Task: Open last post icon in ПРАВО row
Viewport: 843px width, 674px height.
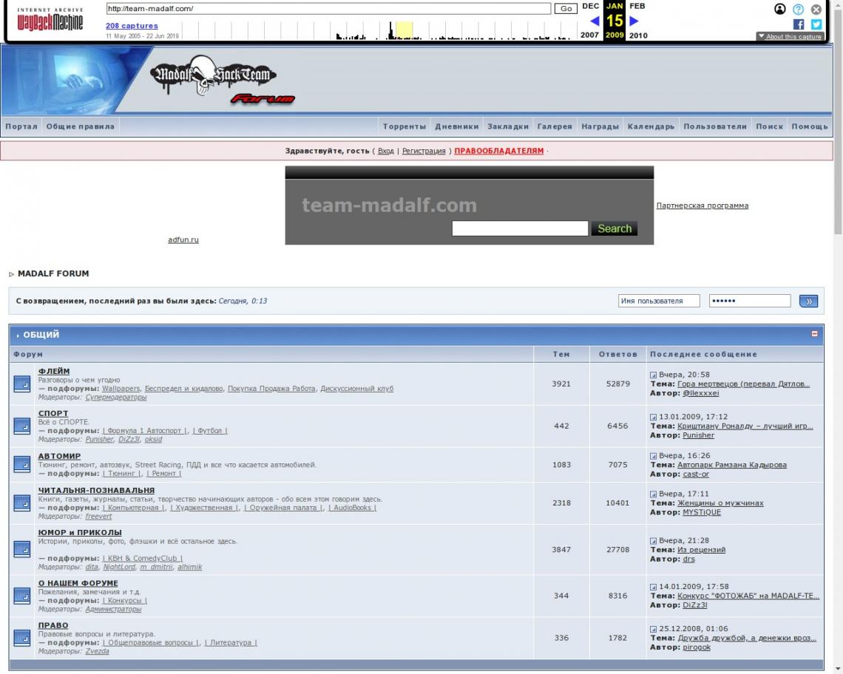Action: [x=653, y=628]
